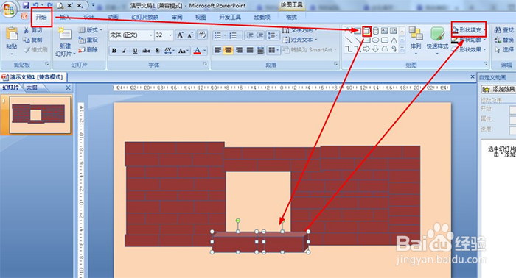Screen dimensions: 516x278
Task: Select the cube shape in shapes gallery
Action: tap(367, 31)
